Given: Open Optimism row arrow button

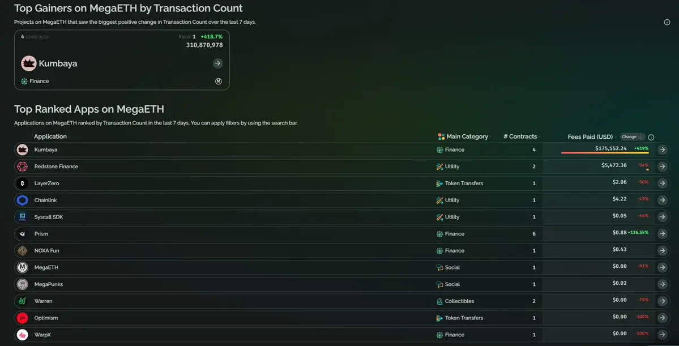Looking at the screenshot, I should pos(662,318).
